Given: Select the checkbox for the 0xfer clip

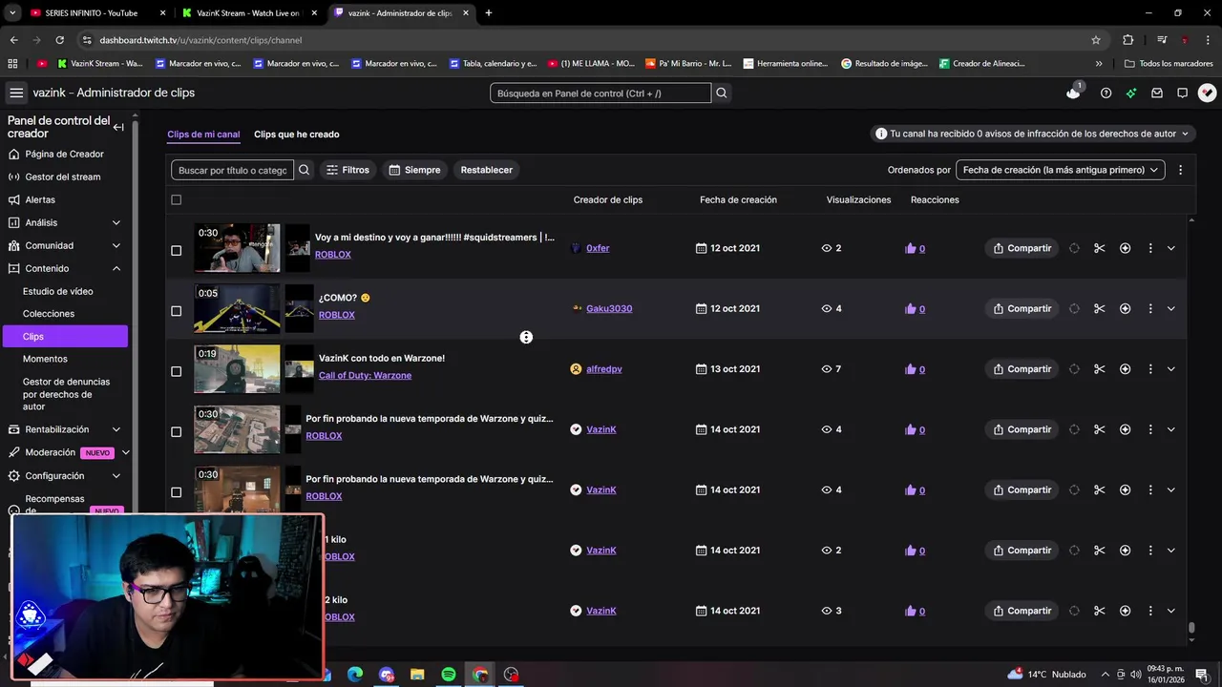Looking at the screenshot, I should [176, 250].
